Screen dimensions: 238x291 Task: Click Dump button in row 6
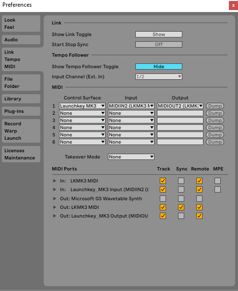click(215, 142)
